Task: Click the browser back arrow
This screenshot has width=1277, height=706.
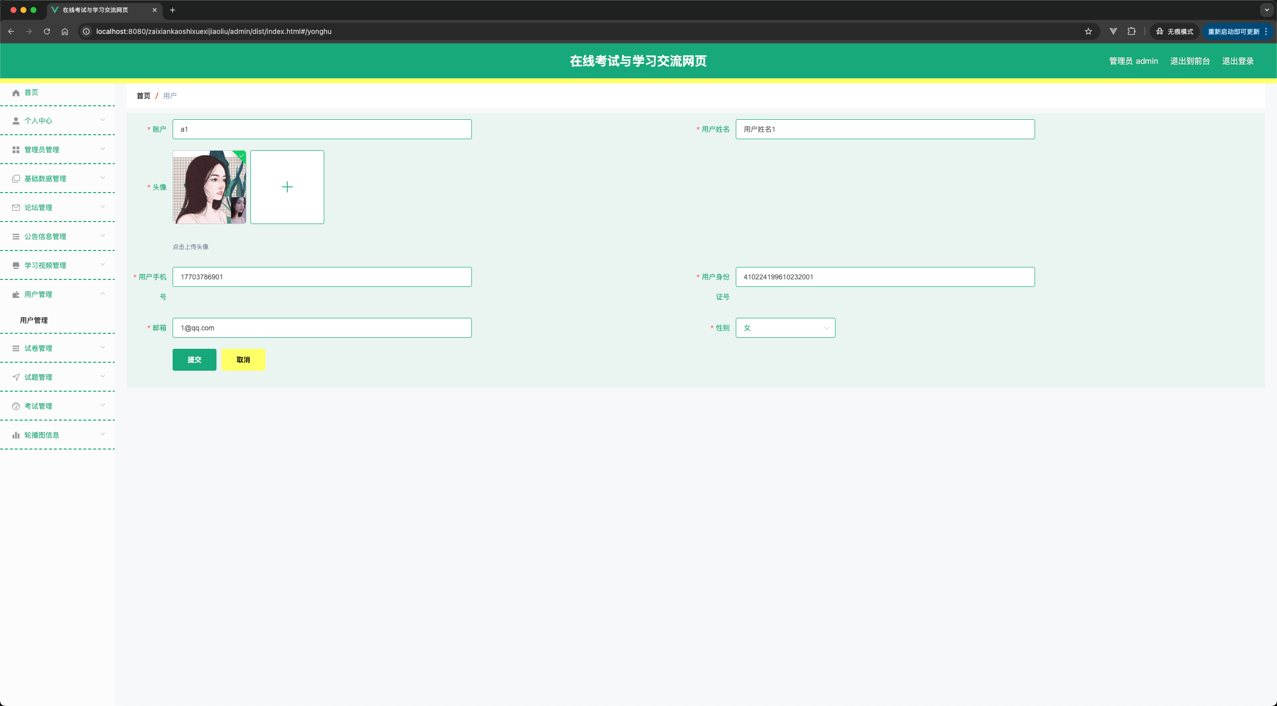Action: pyautogui.click(x=11, y=31)
